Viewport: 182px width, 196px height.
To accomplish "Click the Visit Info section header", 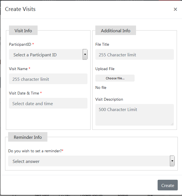I will coord(23,31).
